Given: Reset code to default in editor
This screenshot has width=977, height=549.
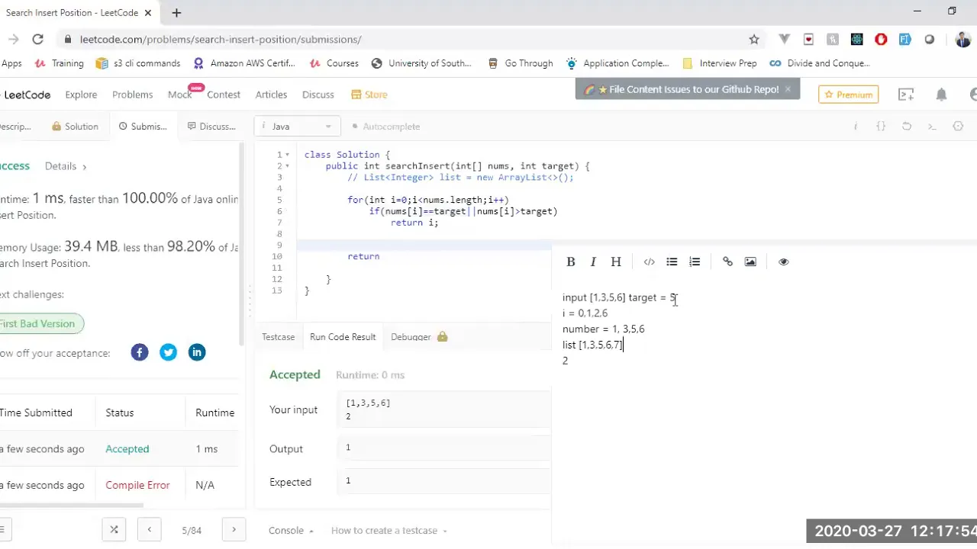Looking at the screenshot, I should 907,127.
